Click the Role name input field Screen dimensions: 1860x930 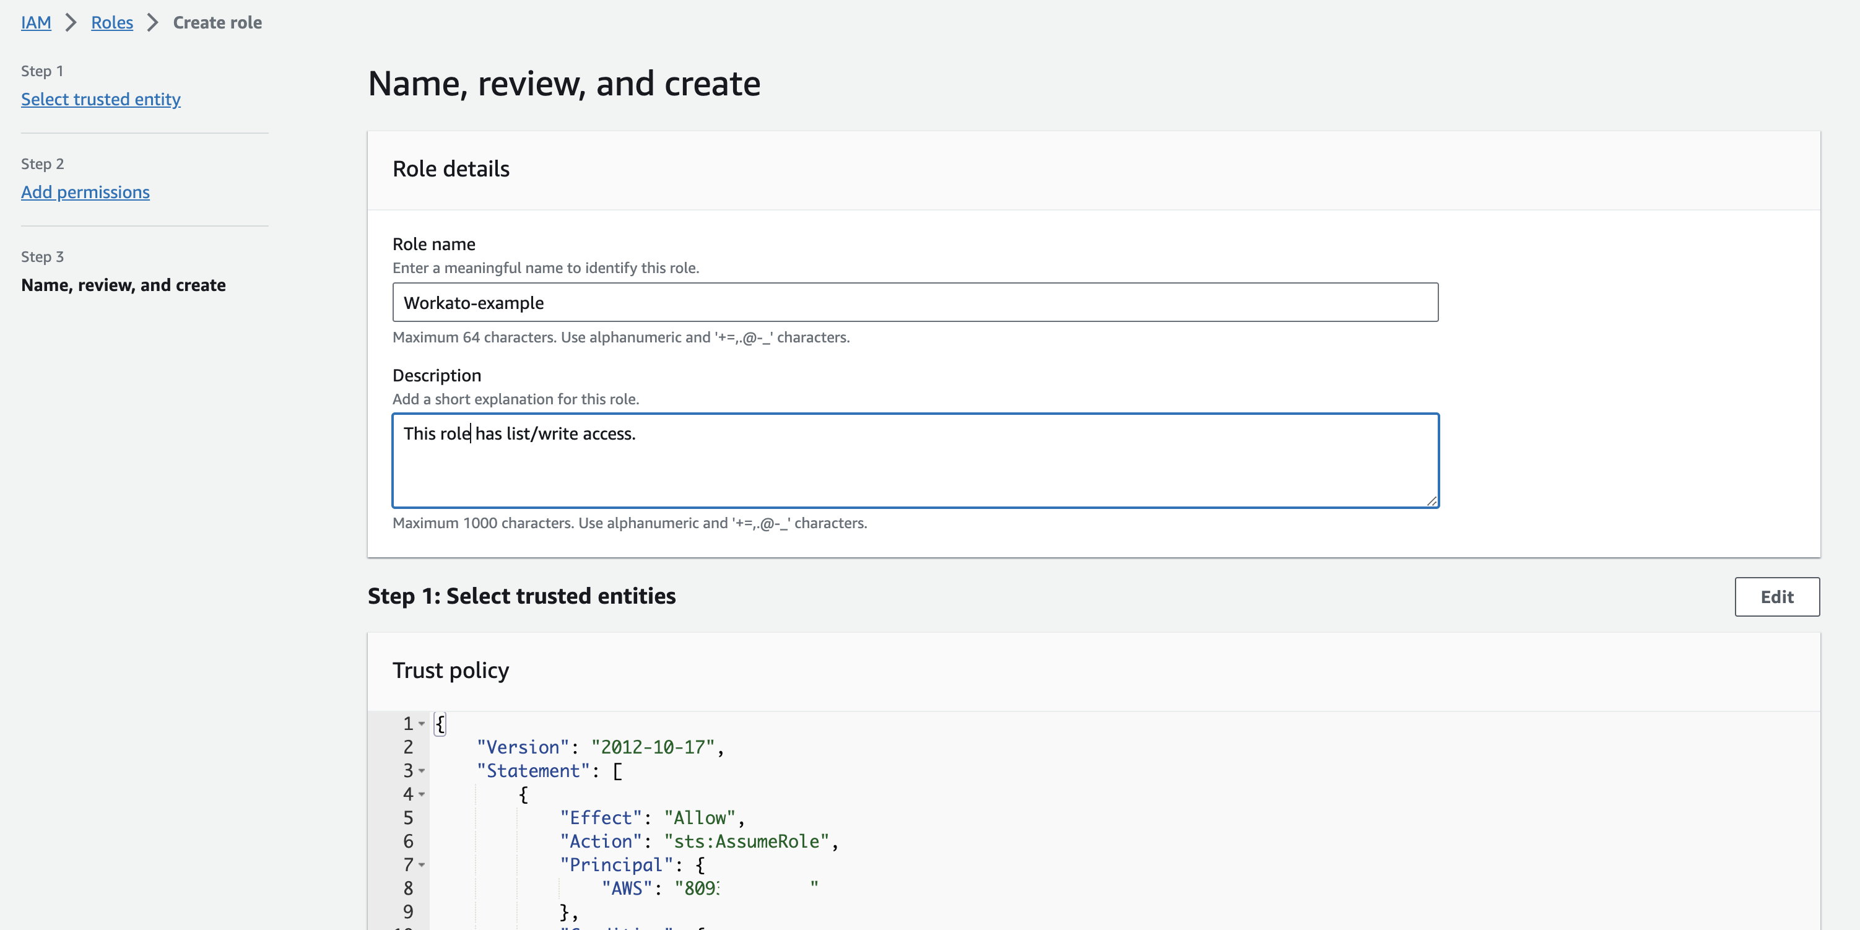915,303
